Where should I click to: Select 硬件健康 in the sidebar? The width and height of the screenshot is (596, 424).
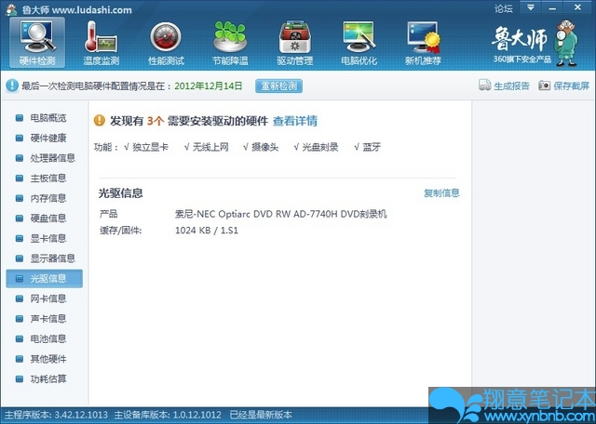pyautogui.click(x=44, y=138)
